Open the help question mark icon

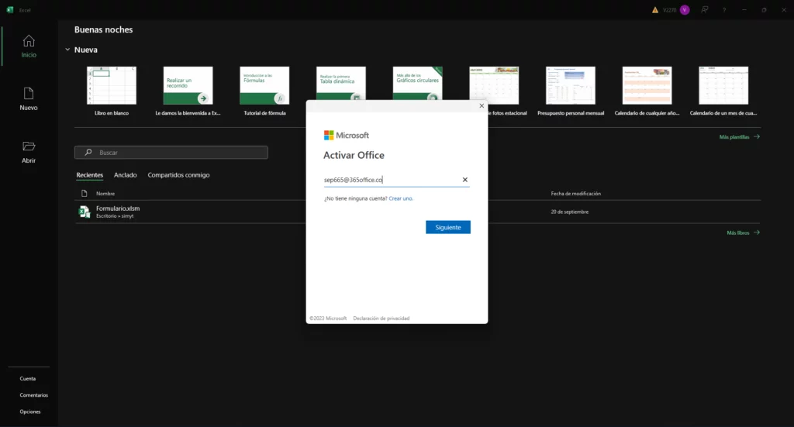point(724,10)
